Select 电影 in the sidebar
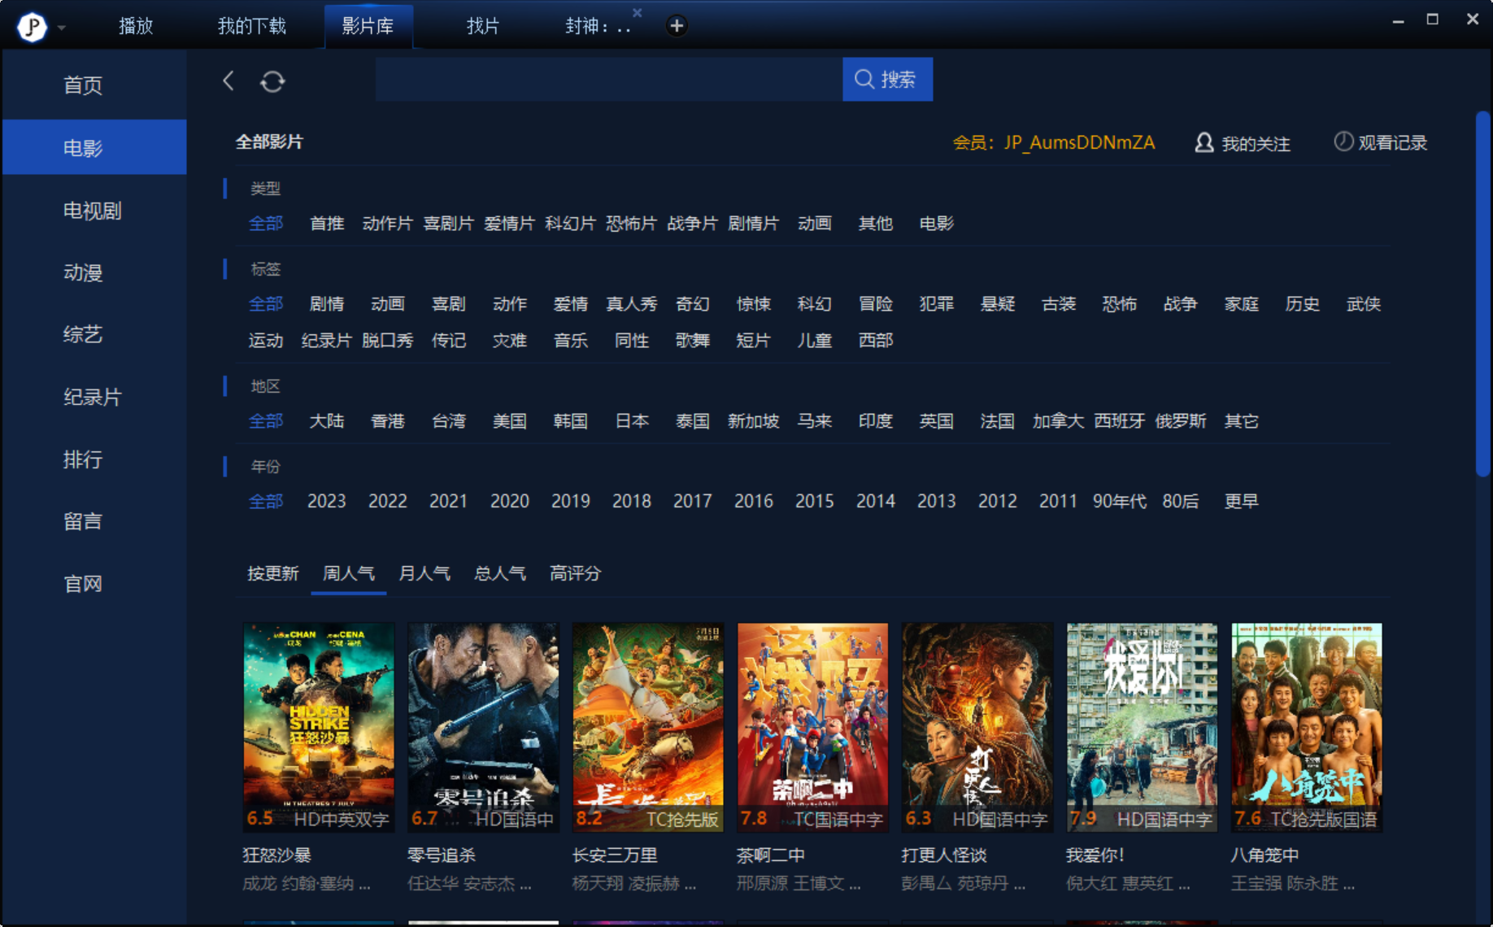This screenshot has width=1493, height=927. click(x=94, y=147)
